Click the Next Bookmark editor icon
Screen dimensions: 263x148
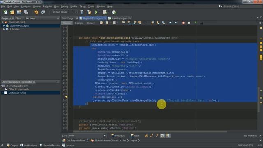158,23
